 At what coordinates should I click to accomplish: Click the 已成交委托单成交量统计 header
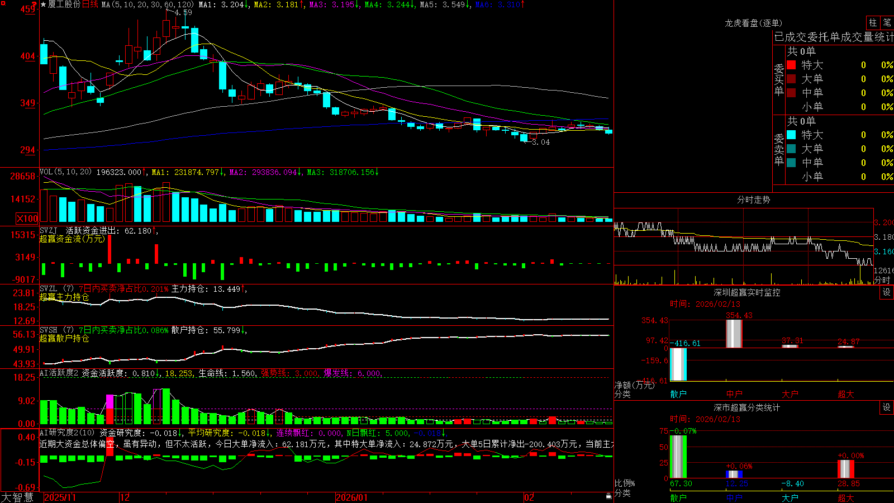(834, 37)
